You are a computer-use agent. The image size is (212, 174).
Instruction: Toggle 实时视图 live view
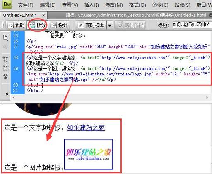(x=91, y=25)
